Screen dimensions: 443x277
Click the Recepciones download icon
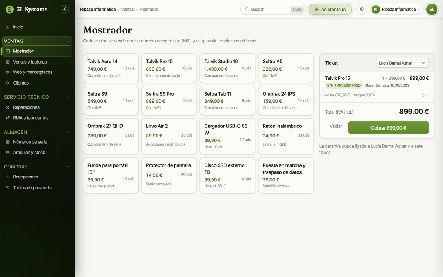click(x=8, y=177)
